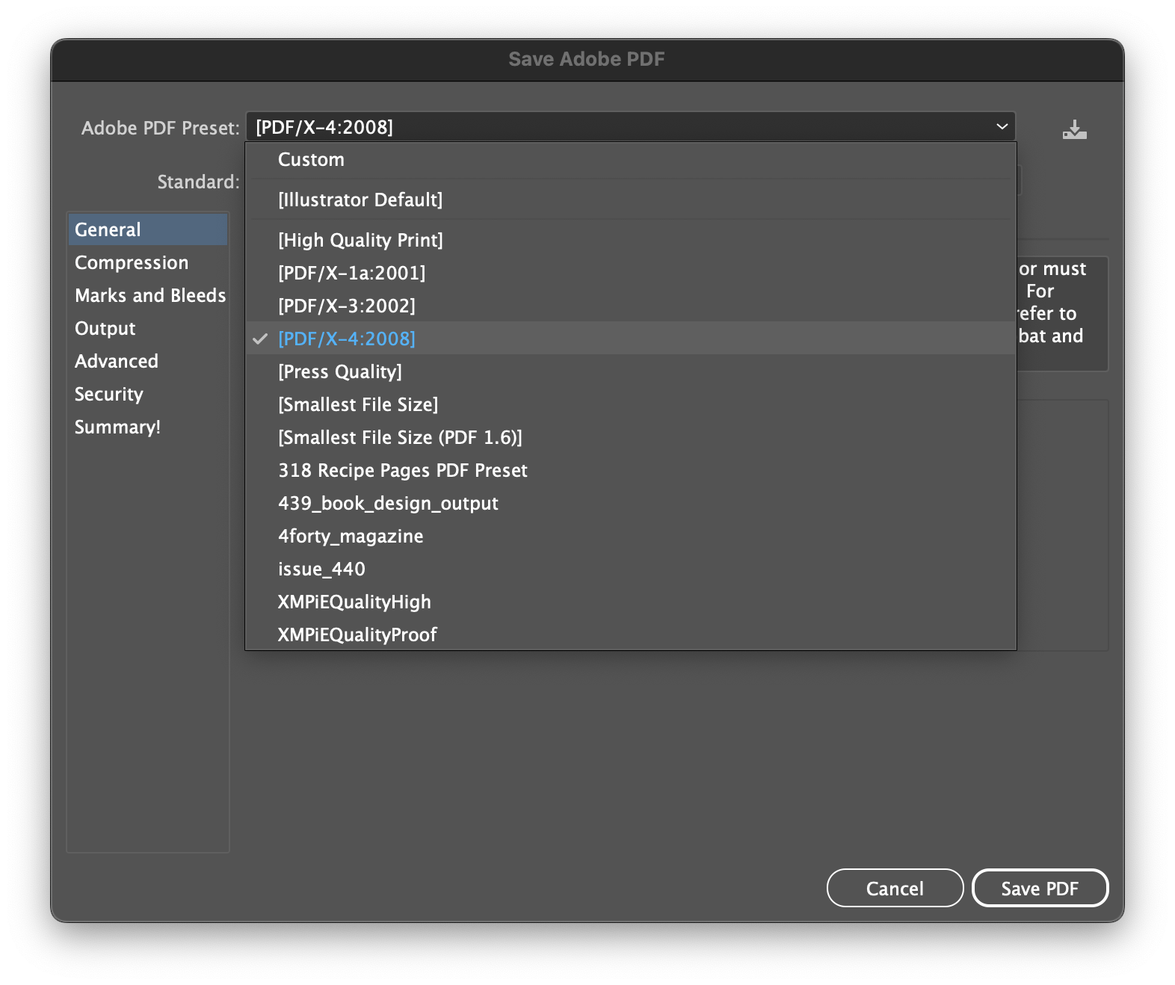
Task: Switch to the Advanced section
Action: (x=148, y=361)
